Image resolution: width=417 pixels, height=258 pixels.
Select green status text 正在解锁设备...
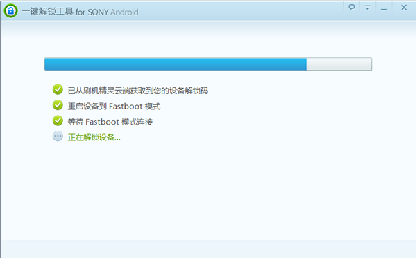[94, 138]
